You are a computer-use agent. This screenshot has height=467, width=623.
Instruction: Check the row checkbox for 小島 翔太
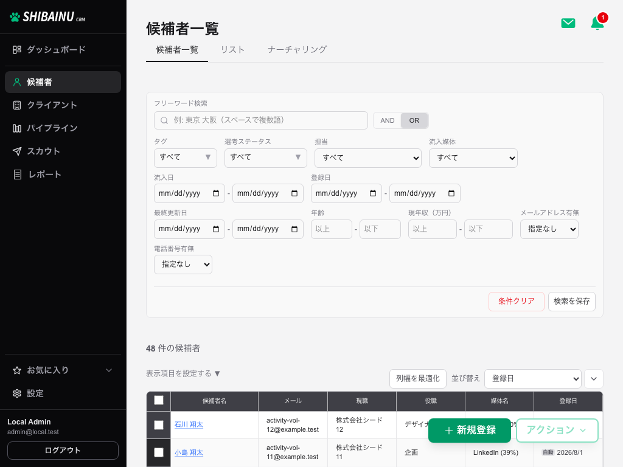(159, 452)
